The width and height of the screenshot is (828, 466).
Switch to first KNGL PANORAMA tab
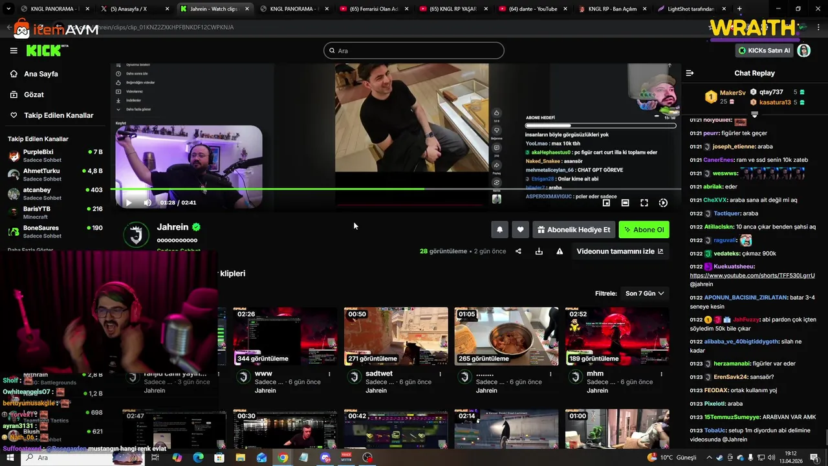(55, 9)
